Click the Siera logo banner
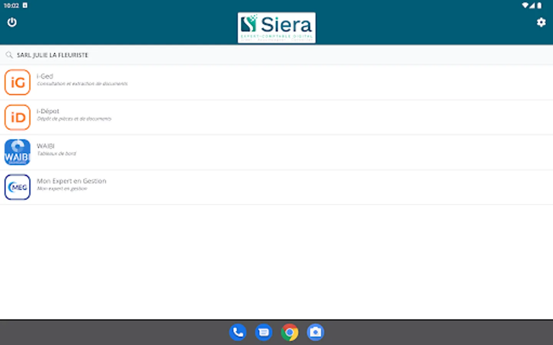Image resolution: width=553 pixels, height=345 pixels. pos(276,28)
